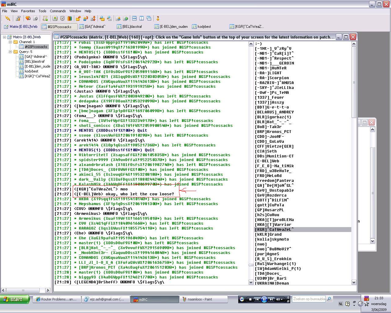Restore the media player from the taskbar
This screenshot has height=313, width=391.
(288, 301)
